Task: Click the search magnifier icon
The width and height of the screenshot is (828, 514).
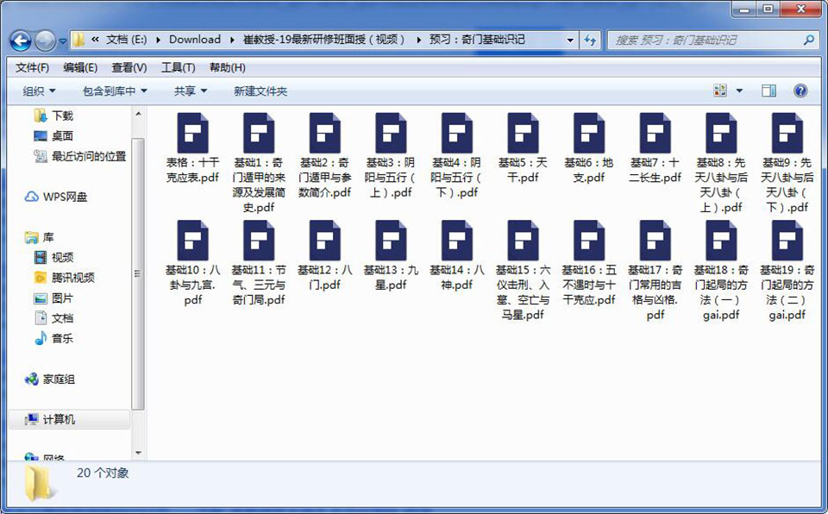Action: (x=808, y=40)
